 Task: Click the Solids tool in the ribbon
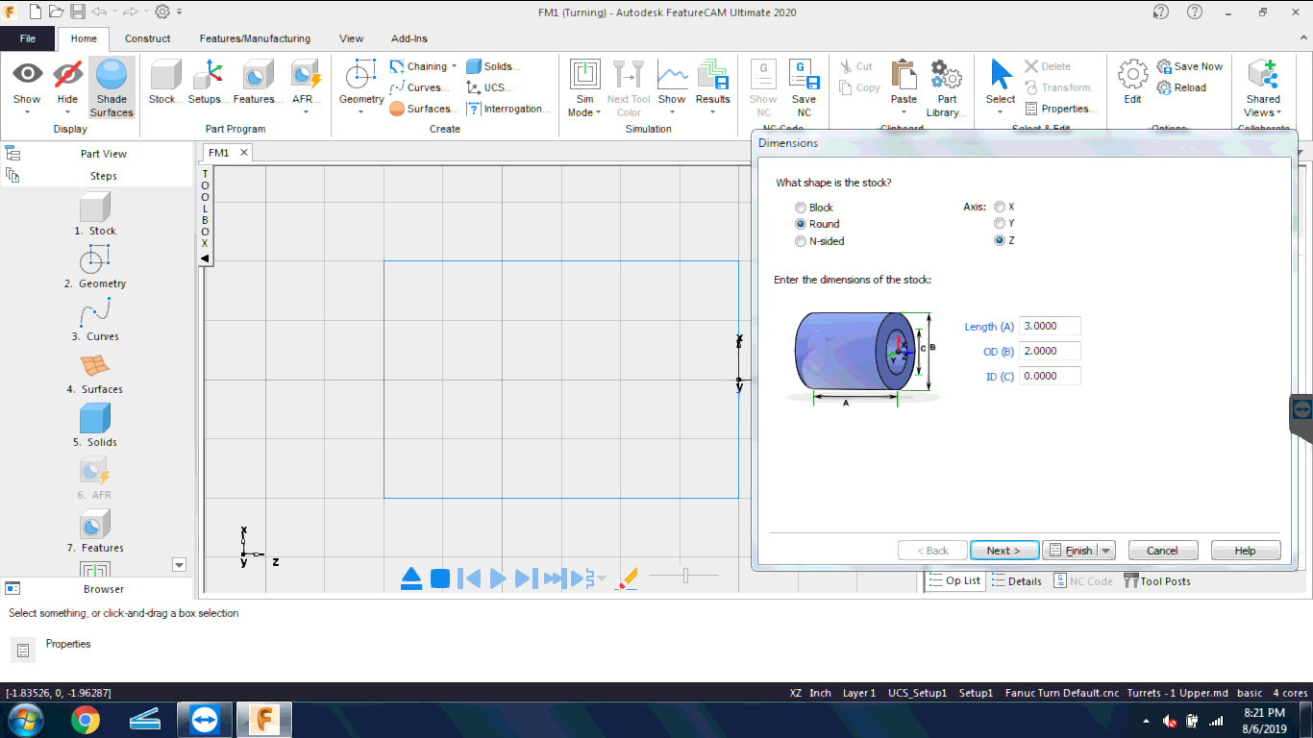click(x=493, y=66)
